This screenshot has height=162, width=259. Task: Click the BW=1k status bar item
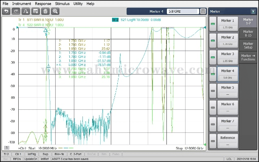(59, 154)
